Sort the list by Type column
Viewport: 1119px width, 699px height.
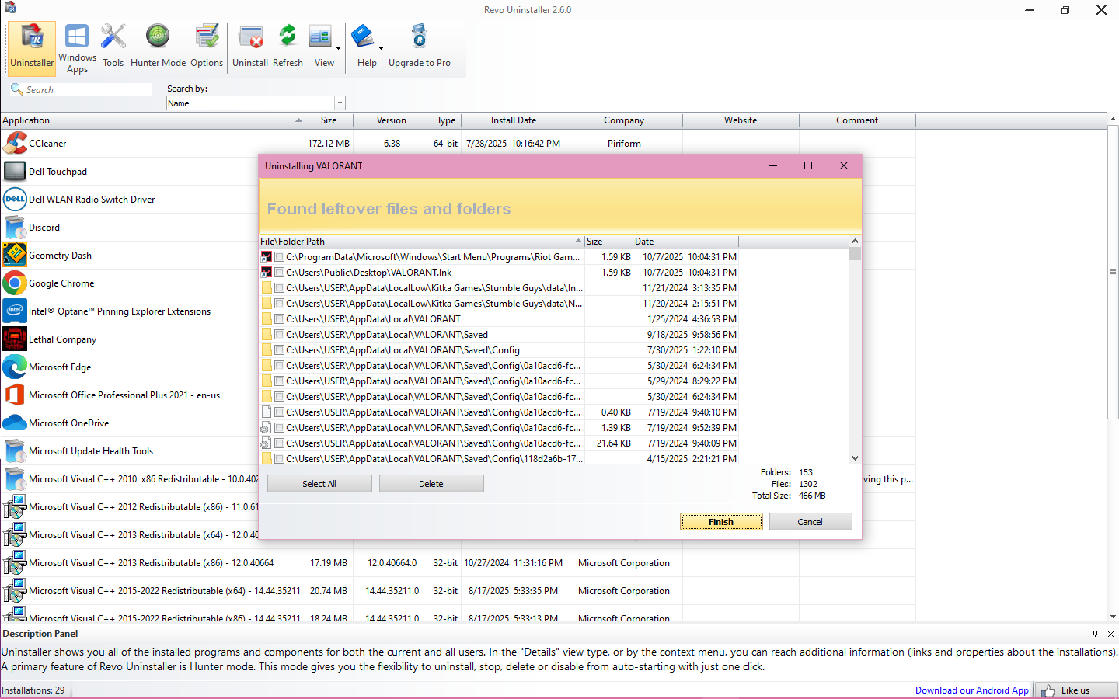tap(446, 120)
